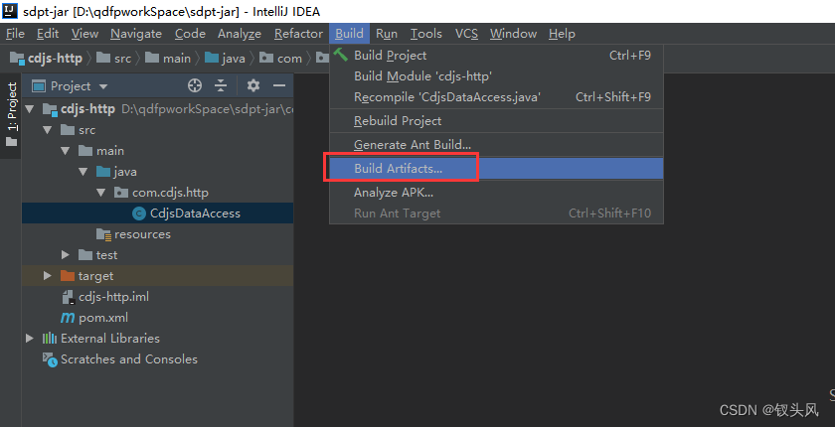Click the src breadcrumb
Image resolution: width=835 pixels, height=427 pixels.
tap(114, 58)
